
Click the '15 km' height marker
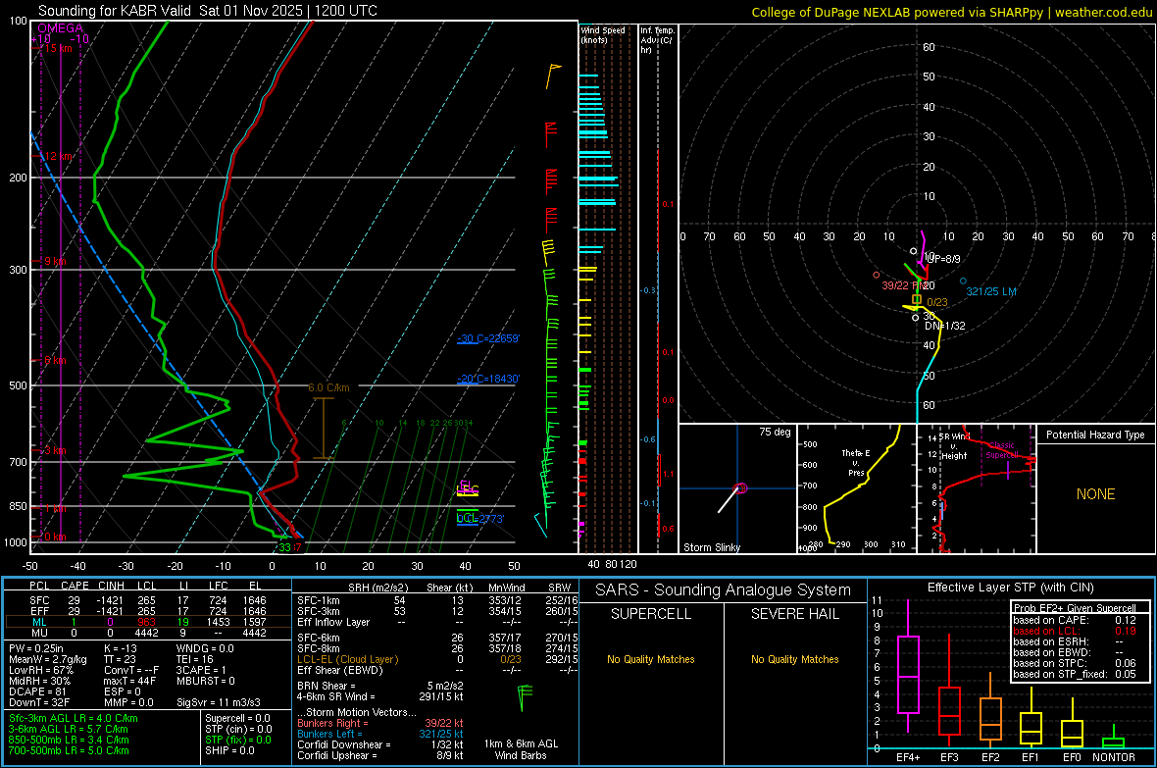[58, 48]
